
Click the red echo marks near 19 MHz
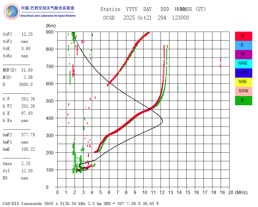click(x=220, y=63)
